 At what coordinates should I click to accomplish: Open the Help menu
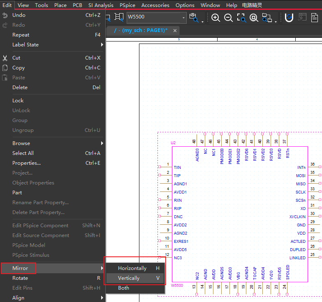(232, 5)
